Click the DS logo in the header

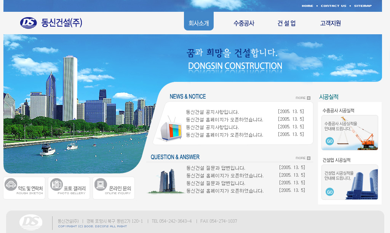(29, 23)
